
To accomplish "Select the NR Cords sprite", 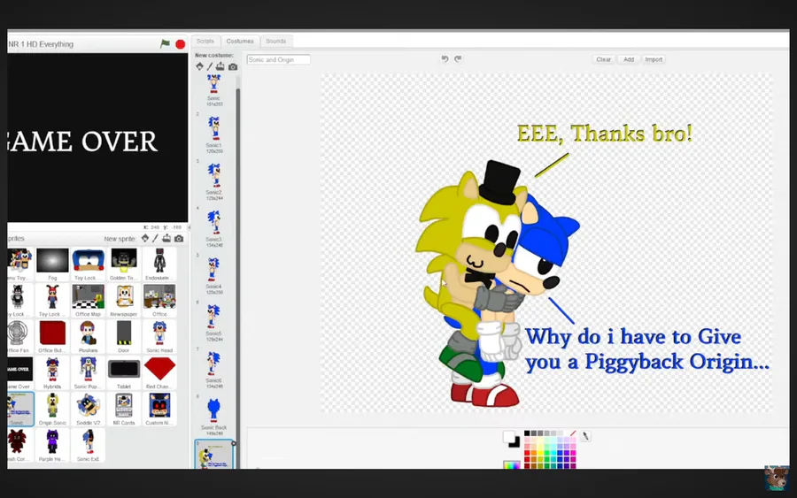I will 123,409.
